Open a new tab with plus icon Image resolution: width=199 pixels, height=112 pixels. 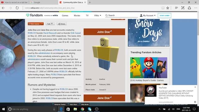90,2
